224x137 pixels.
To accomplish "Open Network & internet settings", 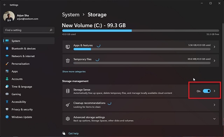I will [x=29, y=56].
